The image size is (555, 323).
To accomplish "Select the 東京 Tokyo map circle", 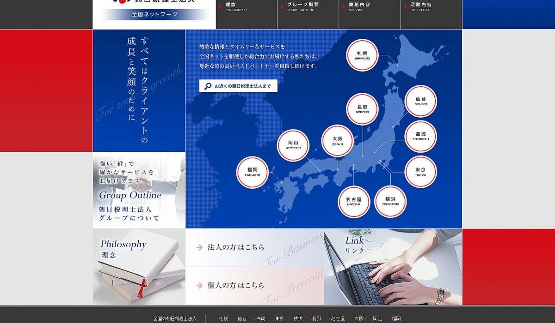I will pyautogui.click(x=420, y=172).
